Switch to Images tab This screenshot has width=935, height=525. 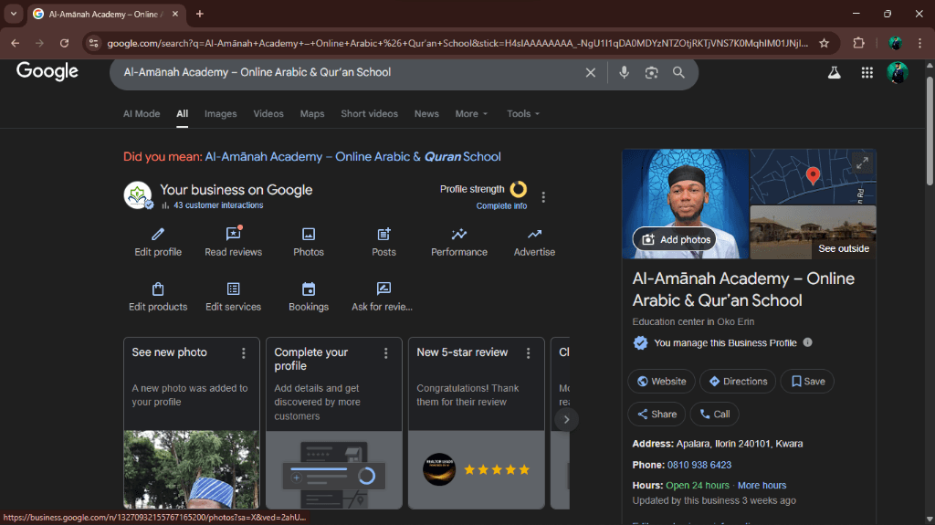221,113
